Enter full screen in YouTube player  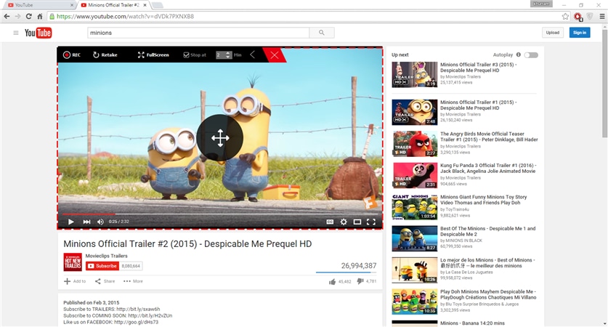(371, 222)
